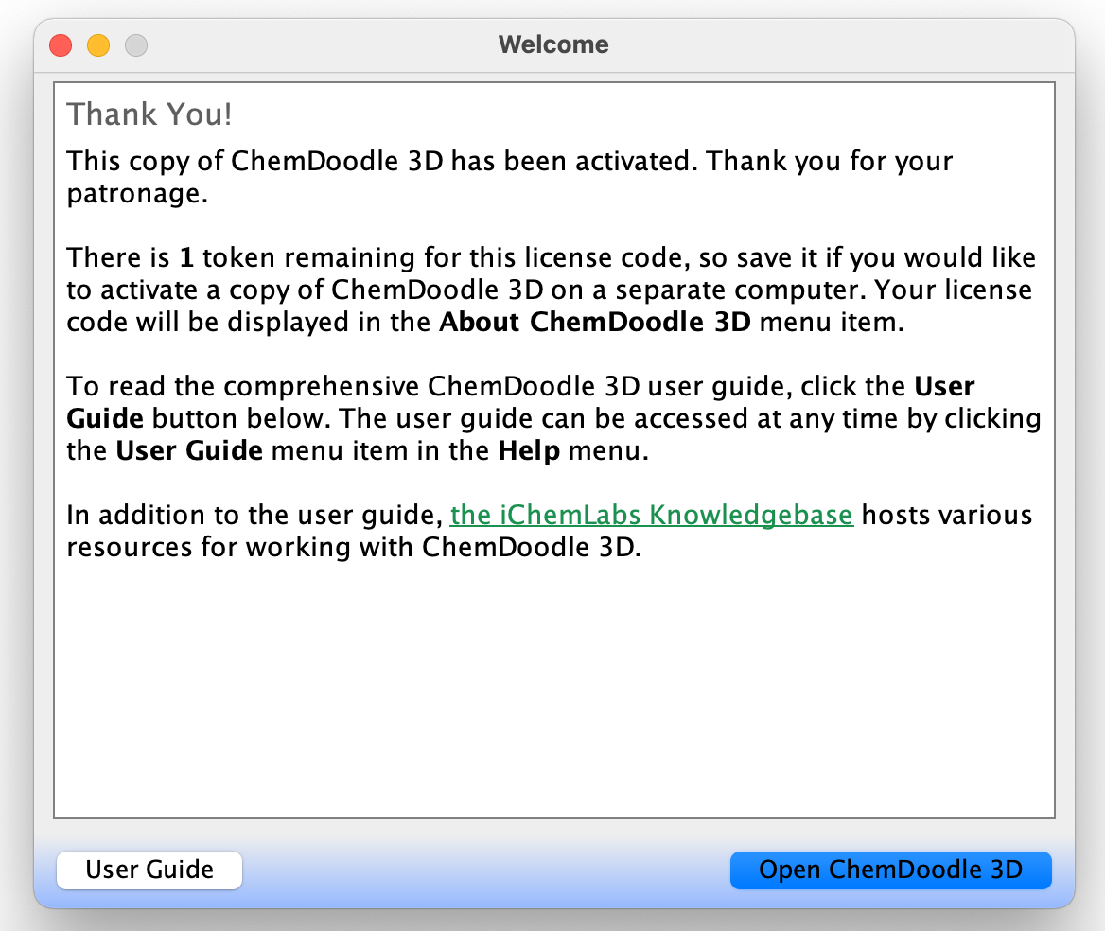The height and width of the screenshot is (931, 1105).
Task: Open the iChemLabs Knowledgebase link
Action: [x=652, y=516]
